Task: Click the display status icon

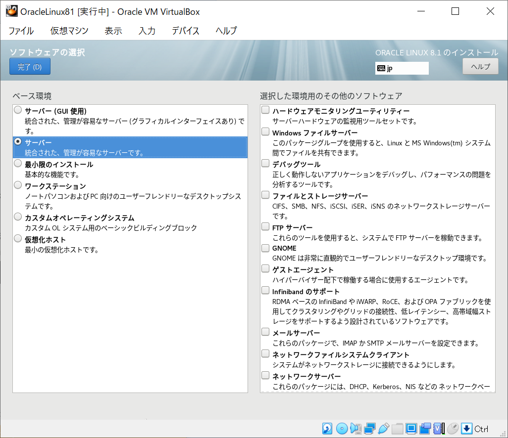Action: tap(410, 429)
